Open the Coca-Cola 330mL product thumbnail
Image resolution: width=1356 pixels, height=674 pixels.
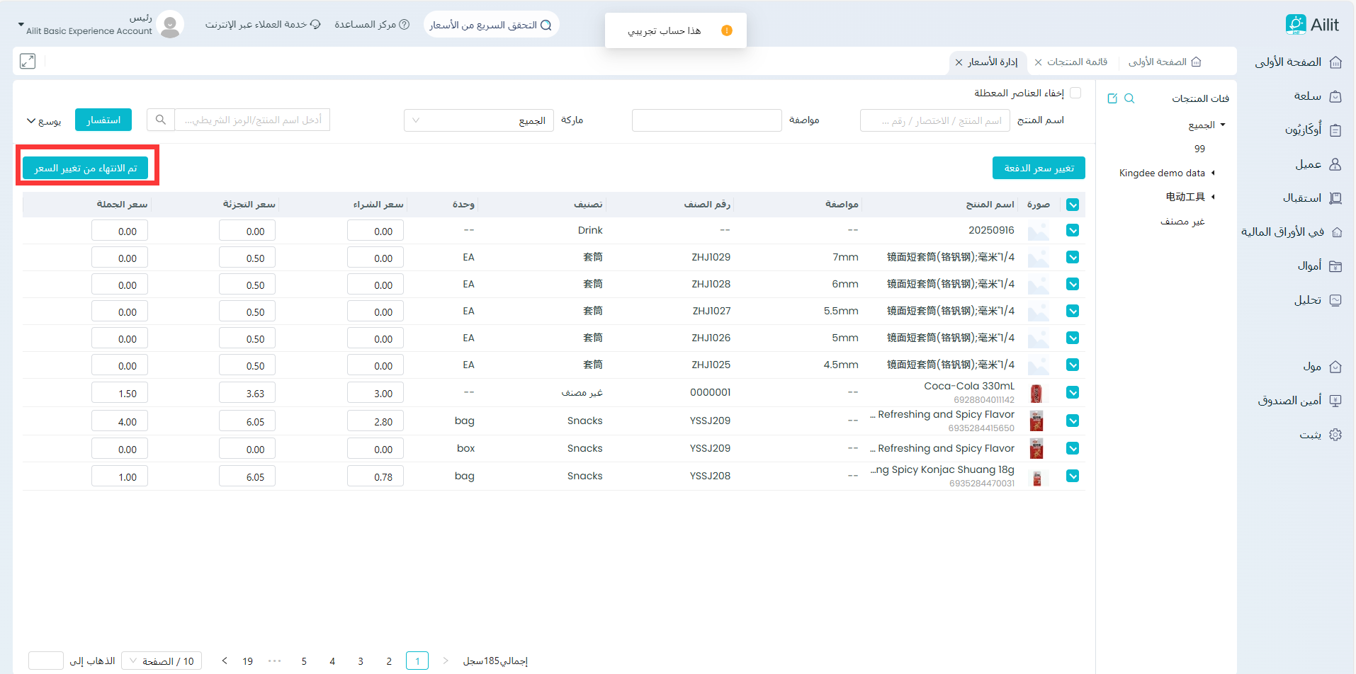click(1036, 393)
